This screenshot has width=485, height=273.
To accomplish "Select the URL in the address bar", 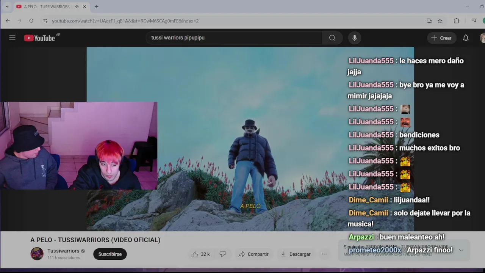I will (x=125, y=21).
